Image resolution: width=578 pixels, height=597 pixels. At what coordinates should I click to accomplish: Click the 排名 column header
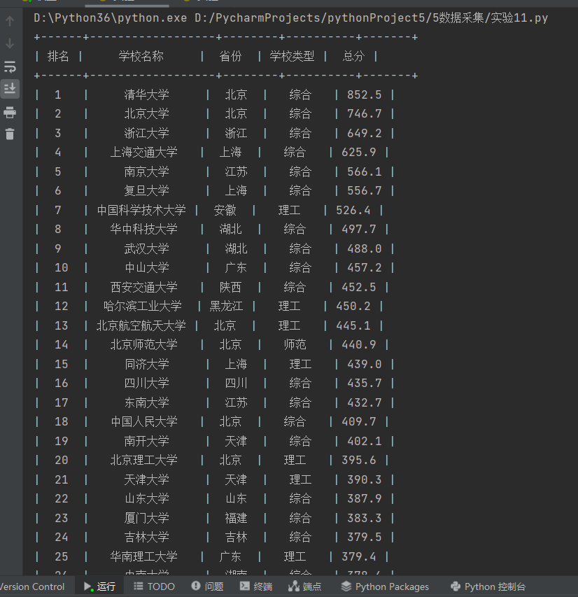click(58, 57)
